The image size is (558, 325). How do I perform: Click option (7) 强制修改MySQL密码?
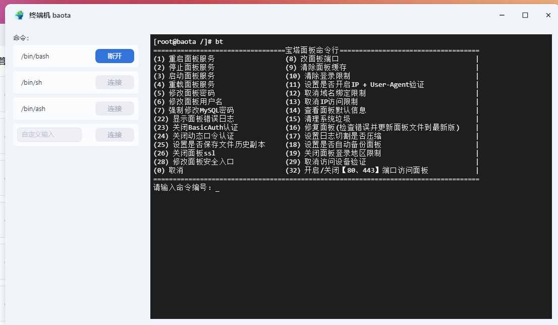point(194,111)
